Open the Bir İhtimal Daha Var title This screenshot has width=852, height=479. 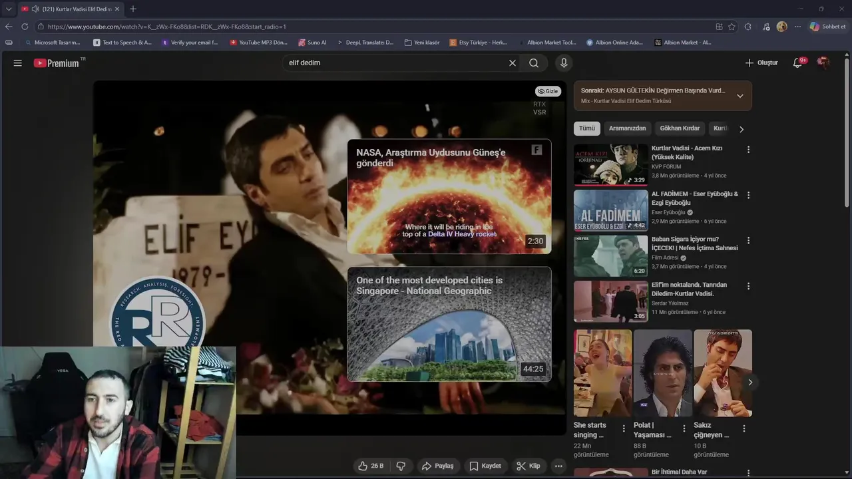coord(679,472)
